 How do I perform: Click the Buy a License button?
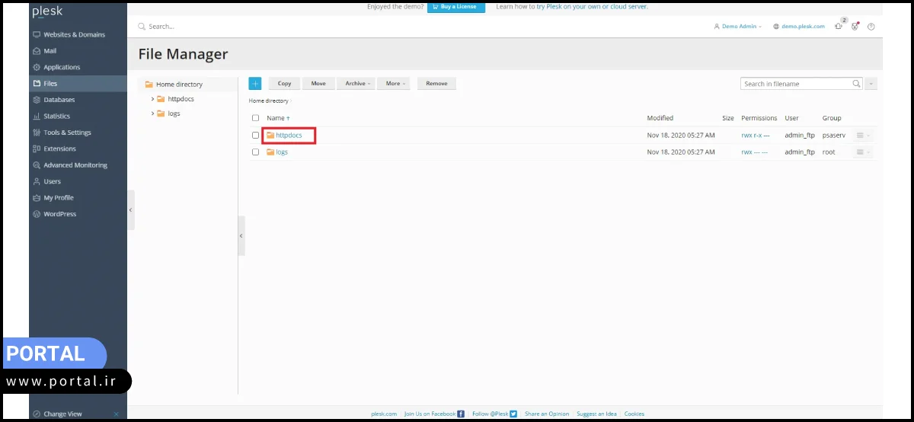(455, 6)
